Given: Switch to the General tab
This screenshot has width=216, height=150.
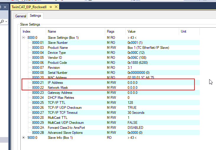Looking at the screenshot, I should coord(21,16).
